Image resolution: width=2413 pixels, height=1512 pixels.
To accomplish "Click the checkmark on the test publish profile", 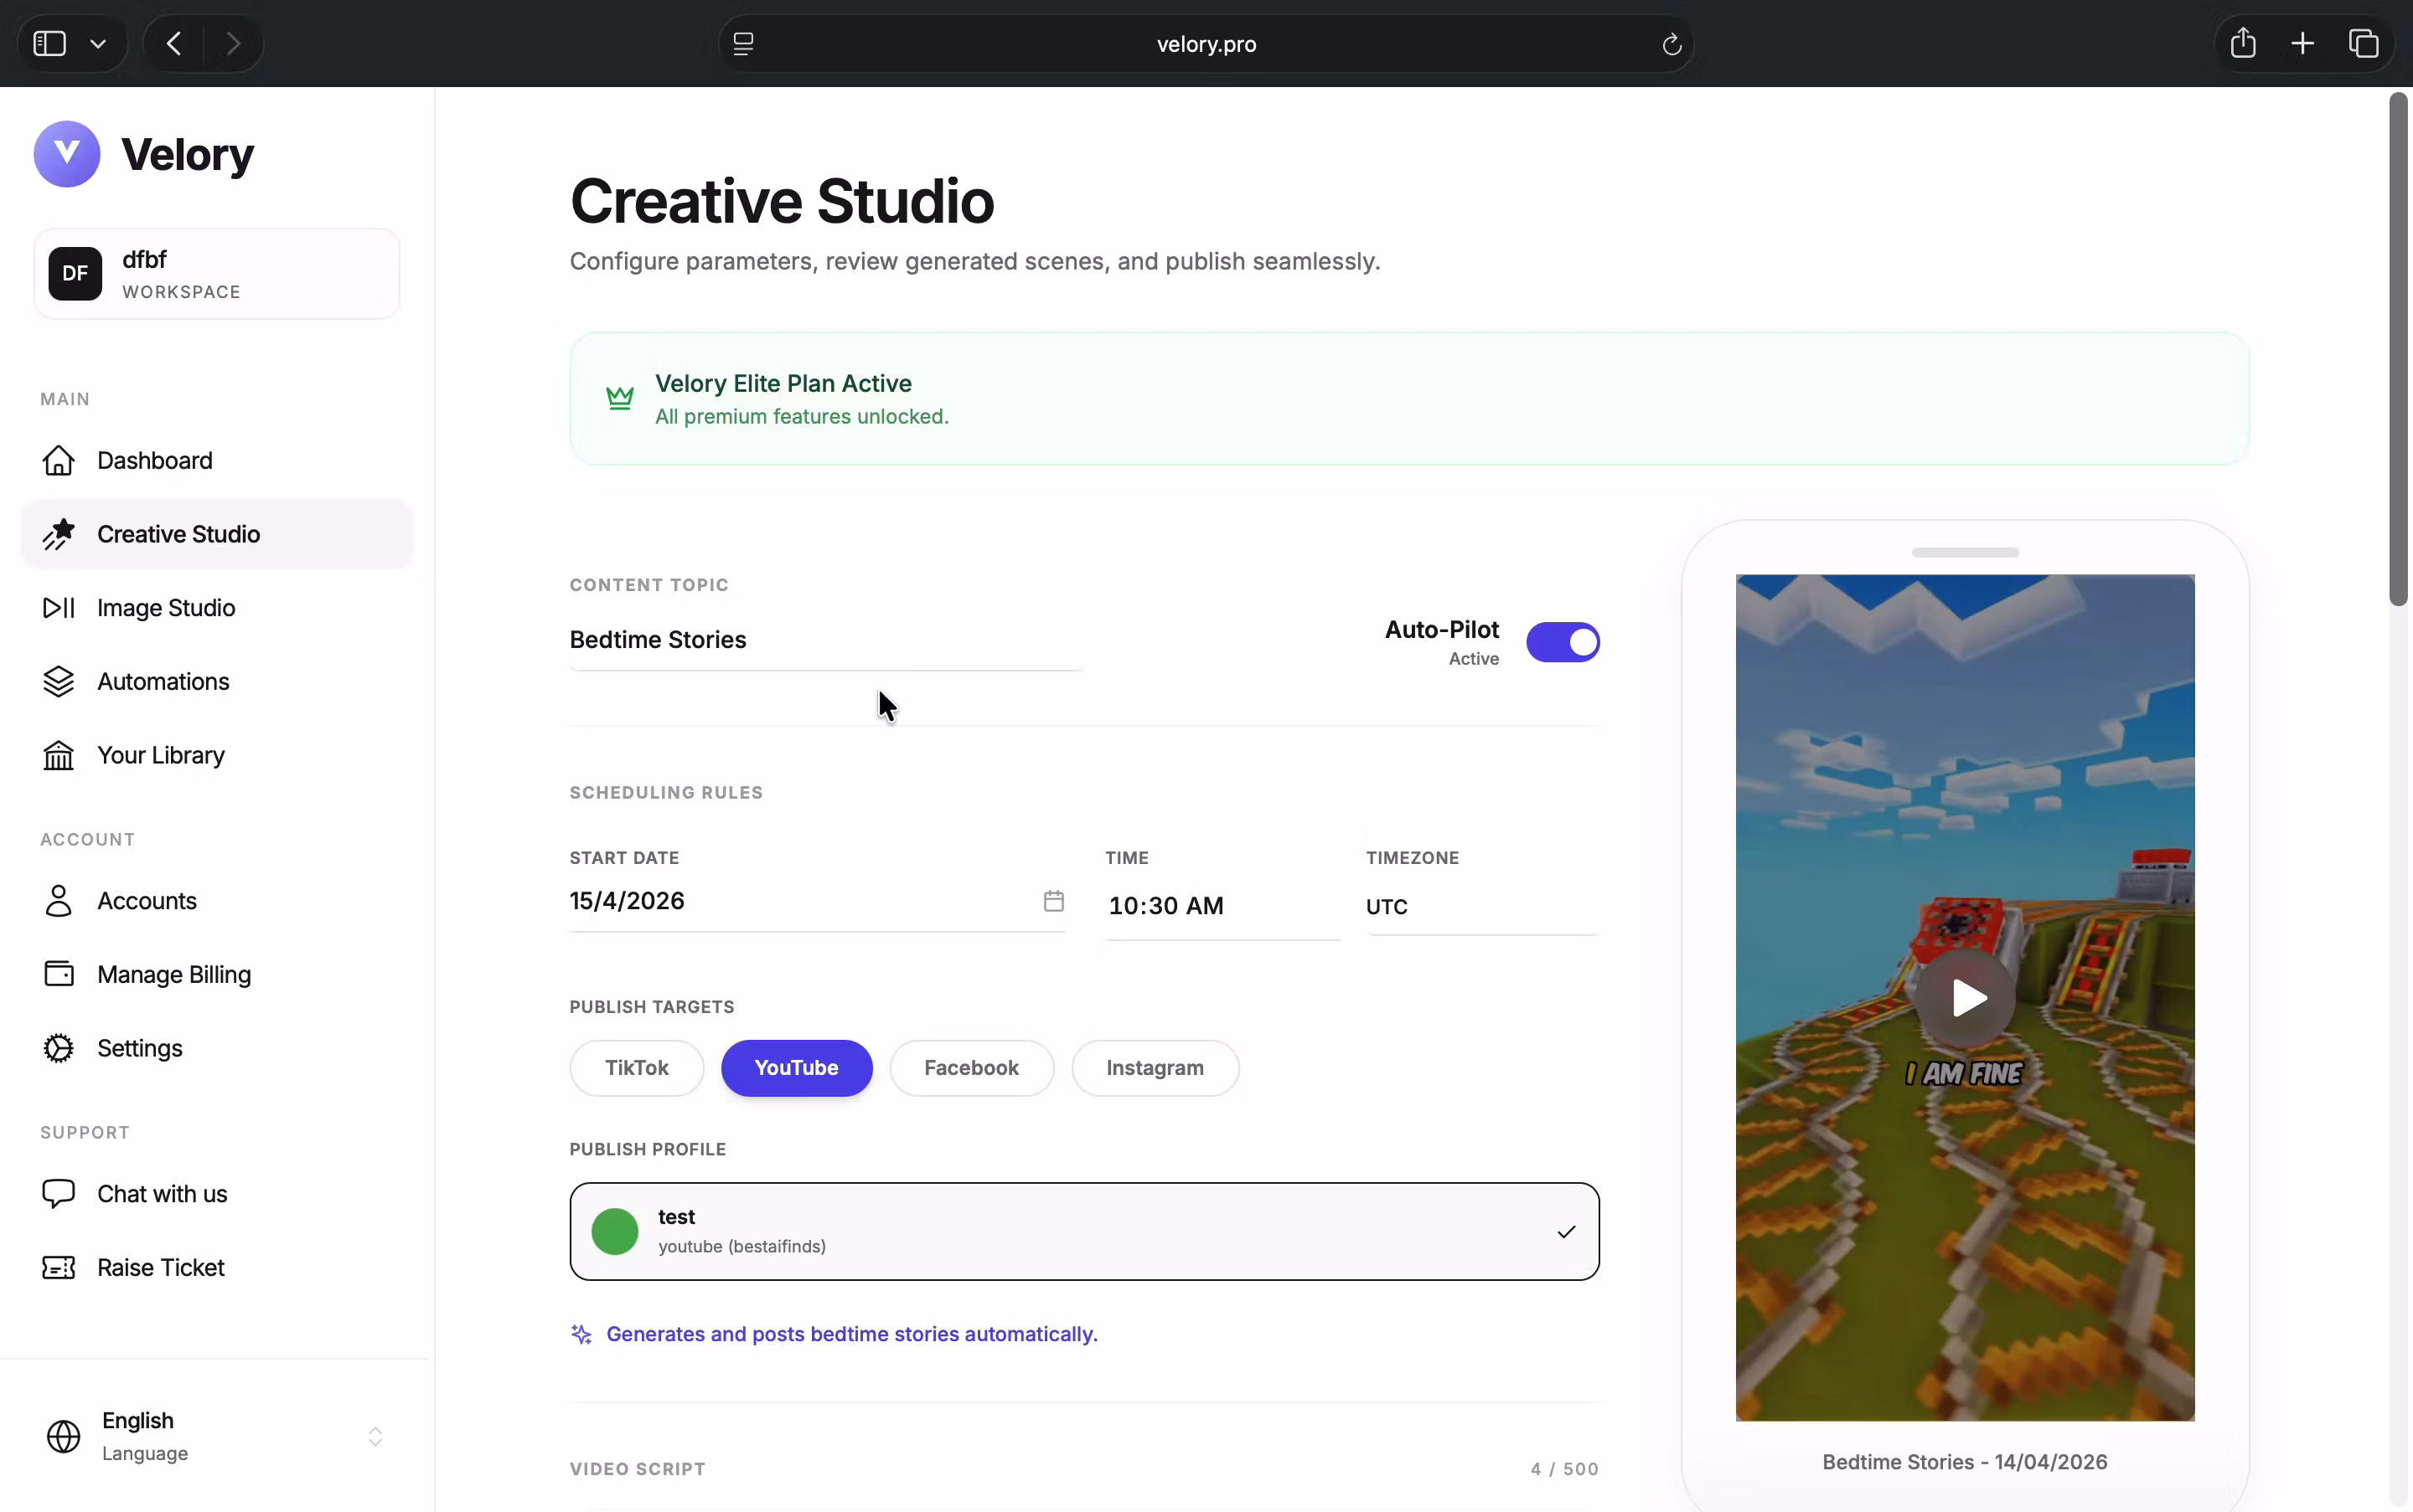I will point(1566,1232).
